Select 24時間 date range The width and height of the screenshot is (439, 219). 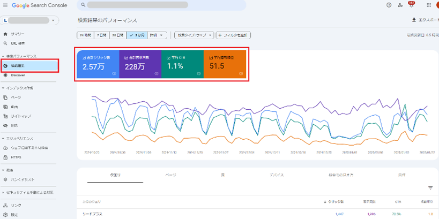(85, 35)
